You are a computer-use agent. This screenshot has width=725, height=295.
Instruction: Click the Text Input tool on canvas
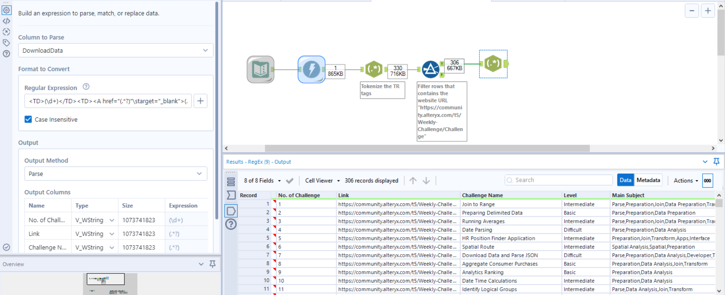[260, 70]
